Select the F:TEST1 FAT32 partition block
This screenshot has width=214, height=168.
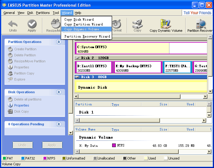point(177,67)
